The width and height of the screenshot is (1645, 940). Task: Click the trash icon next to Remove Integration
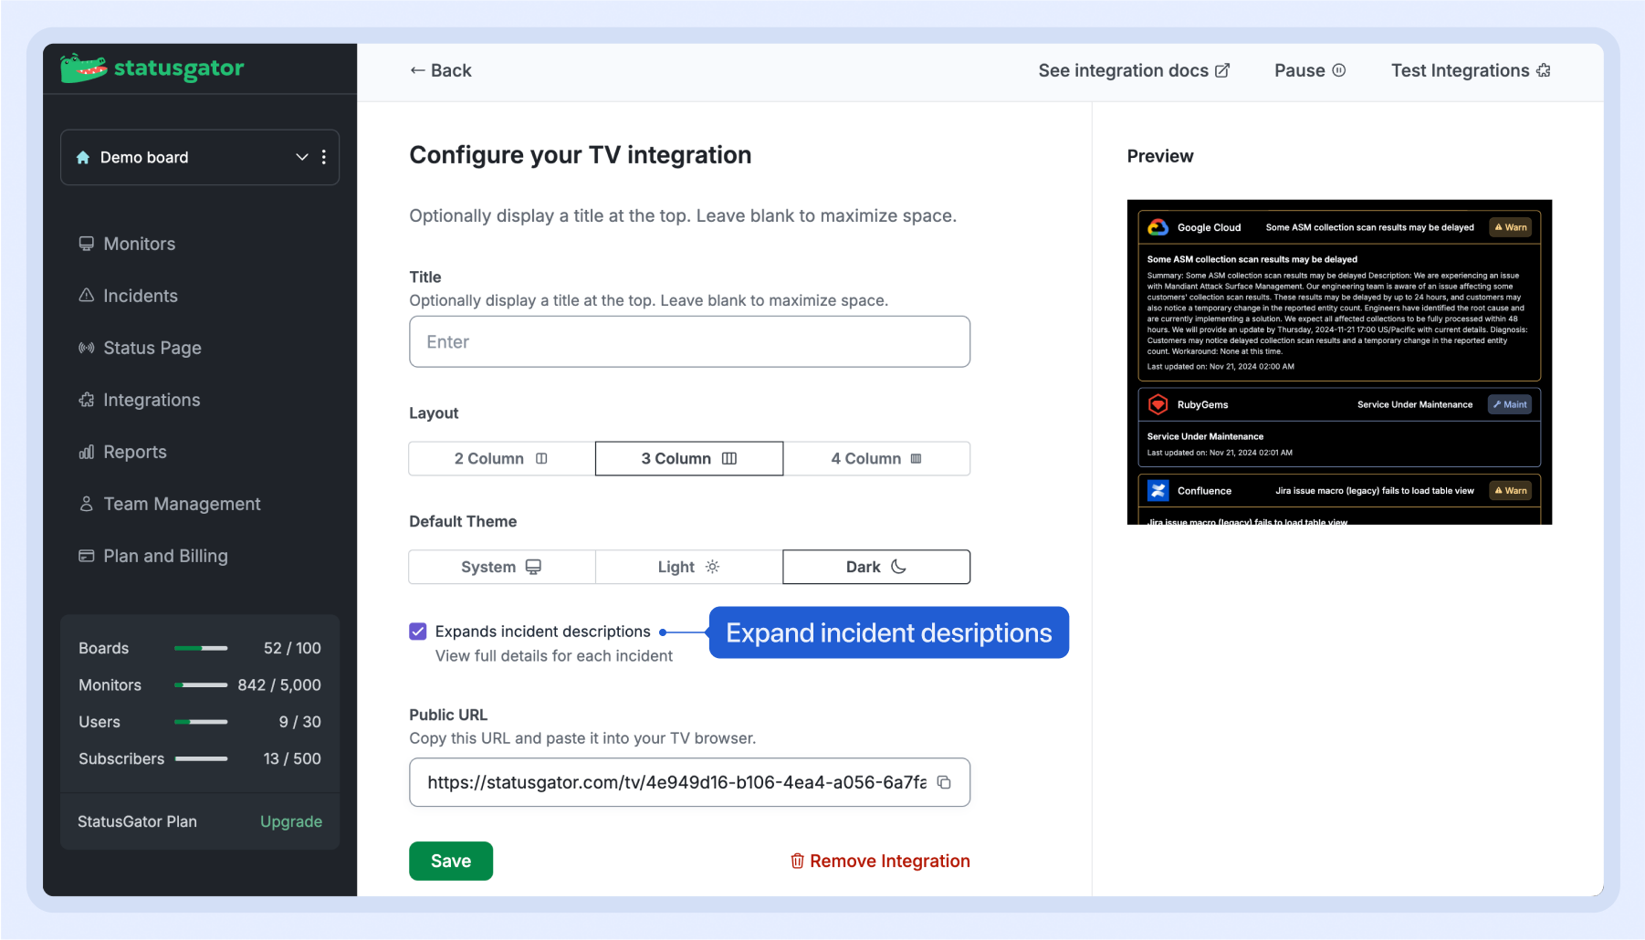coord(797,861)
